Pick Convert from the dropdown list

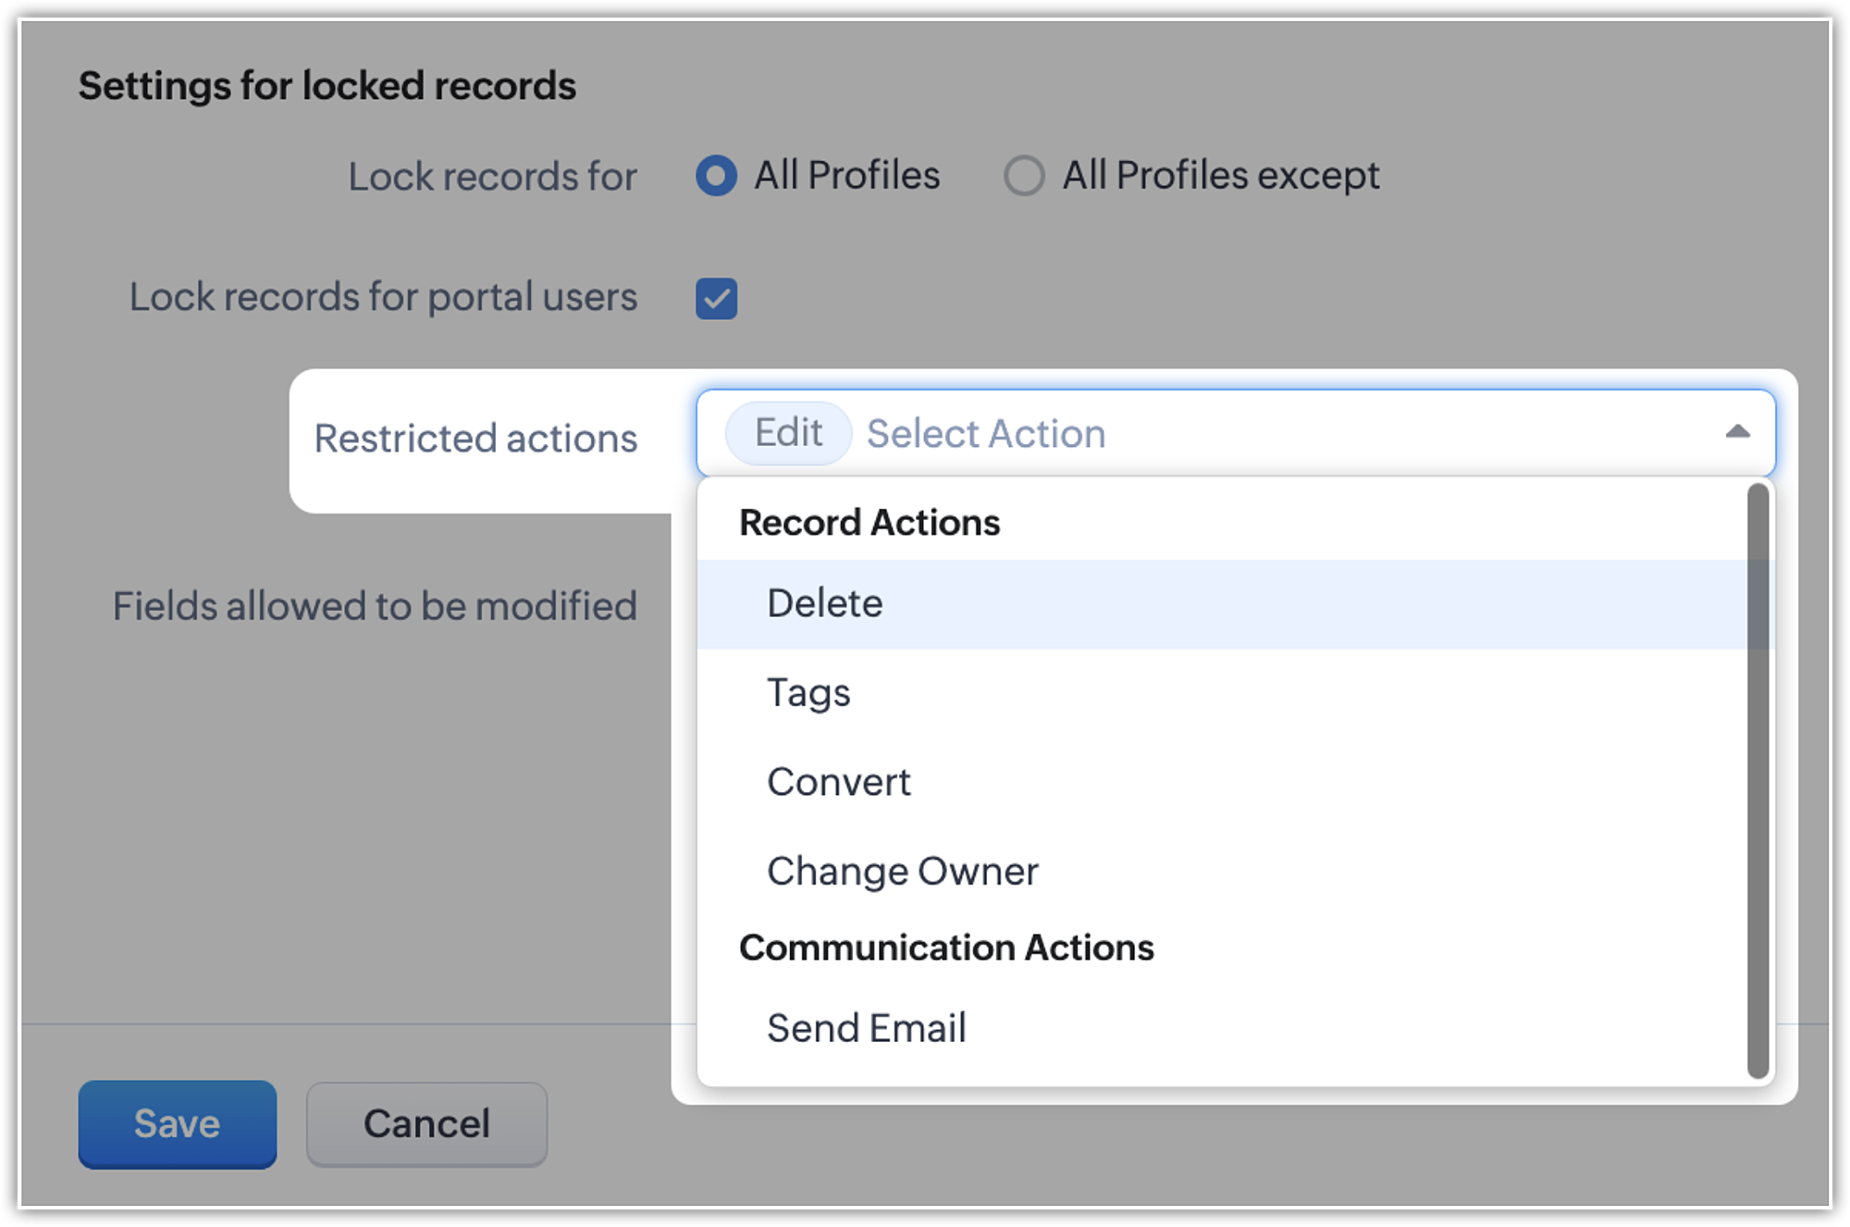(838, 783)
